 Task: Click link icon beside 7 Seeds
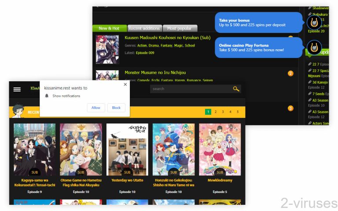(x=310, y=94)
